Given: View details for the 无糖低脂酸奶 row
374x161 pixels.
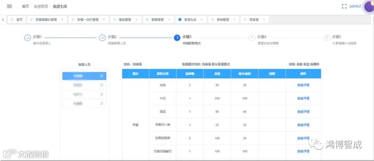Looking at the screenshot, I should [x=303, y=151].
